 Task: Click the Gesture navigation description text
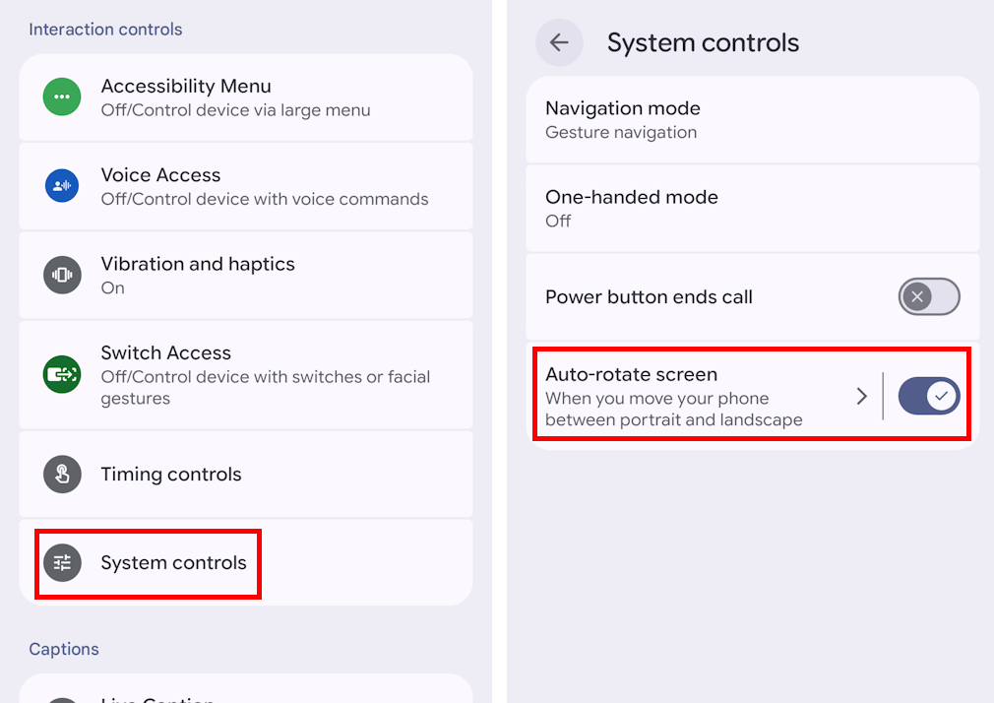[x=621, y=130]
